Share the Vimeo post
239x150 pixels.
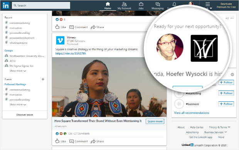coord(97,141)
